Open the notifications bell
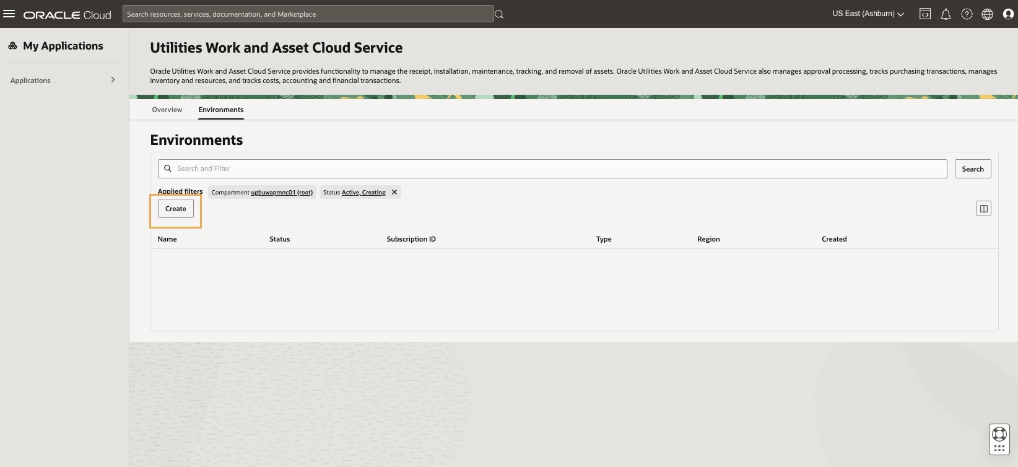Viewport: 1018px width, 467px height. click(946, 14)
